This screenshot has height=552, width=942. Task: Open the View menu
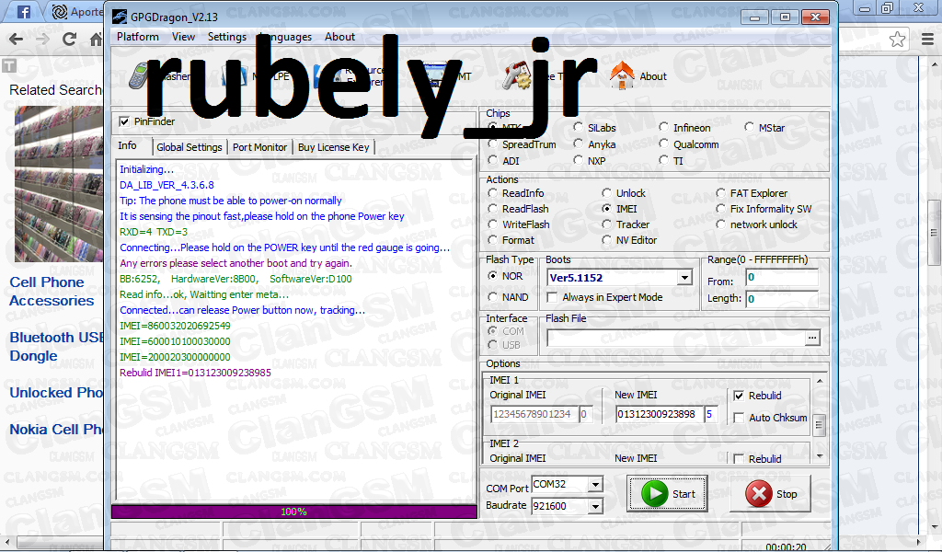(x=183, y=37)
